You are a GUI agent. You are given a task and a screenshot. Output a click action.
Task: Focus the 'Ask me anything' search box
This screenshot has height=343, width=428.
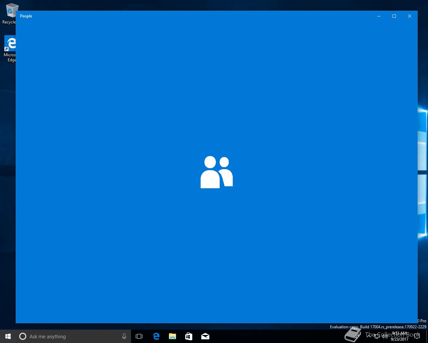point(74,336)
